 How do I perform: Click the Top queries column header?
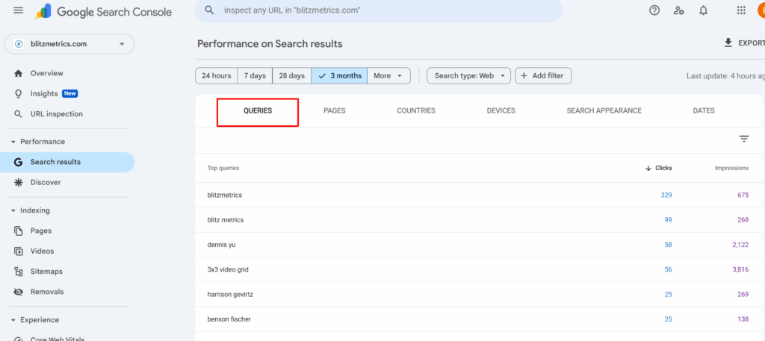point(223,168)
